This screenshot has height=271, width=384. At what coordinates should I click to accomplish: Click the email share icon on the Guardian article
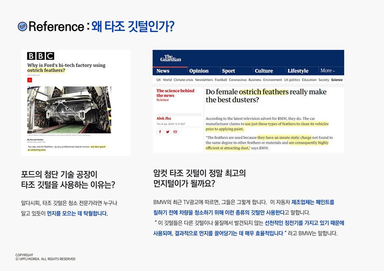click(x=175, y=132)
